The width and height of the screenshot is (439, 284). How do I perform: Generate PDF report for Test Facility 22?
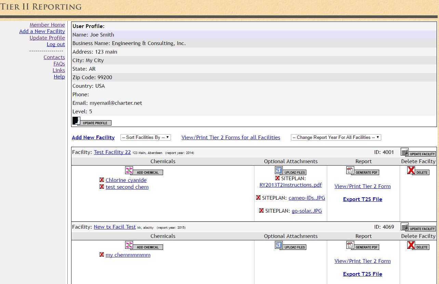coord(363,172)
